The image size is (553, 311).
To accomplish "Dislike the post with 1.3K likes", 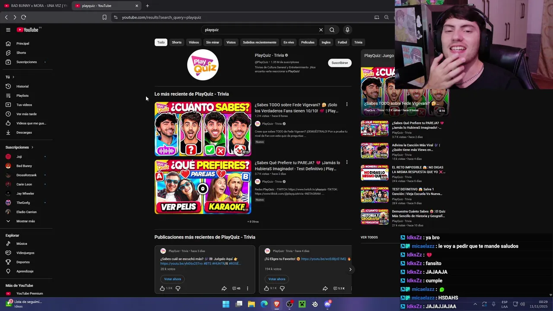I will tap(178, 288).
